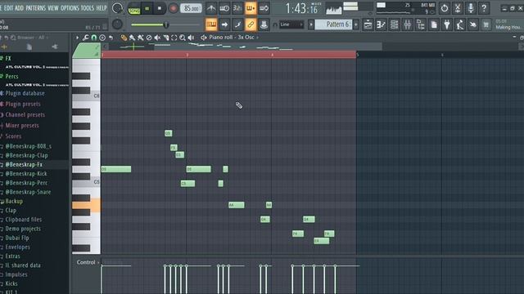Select the Delete tool in piano roll toolbar
524x294 pixels.
point(149,38)
